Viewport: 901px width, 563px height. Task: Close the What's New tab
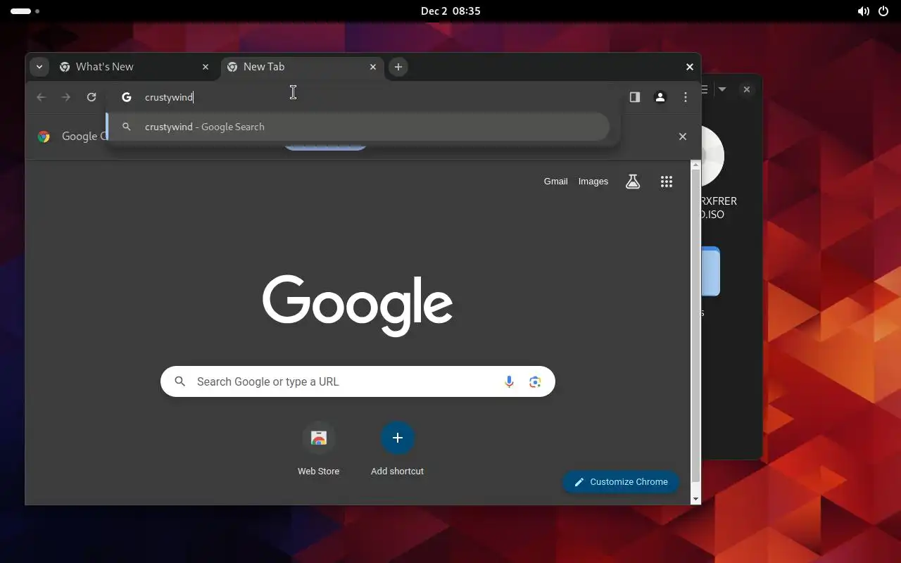coord(206,67)
